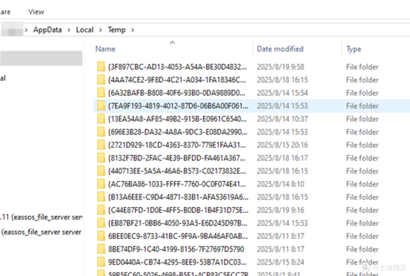Select folder name 6BEE0EC9-8733-41BC-9F9A-9BA46AF0AB...
This screenshot has height=276, width=410.
(178, 236)
